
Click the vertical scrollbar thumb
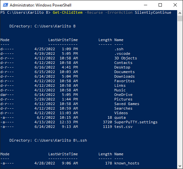click(180, 19)
